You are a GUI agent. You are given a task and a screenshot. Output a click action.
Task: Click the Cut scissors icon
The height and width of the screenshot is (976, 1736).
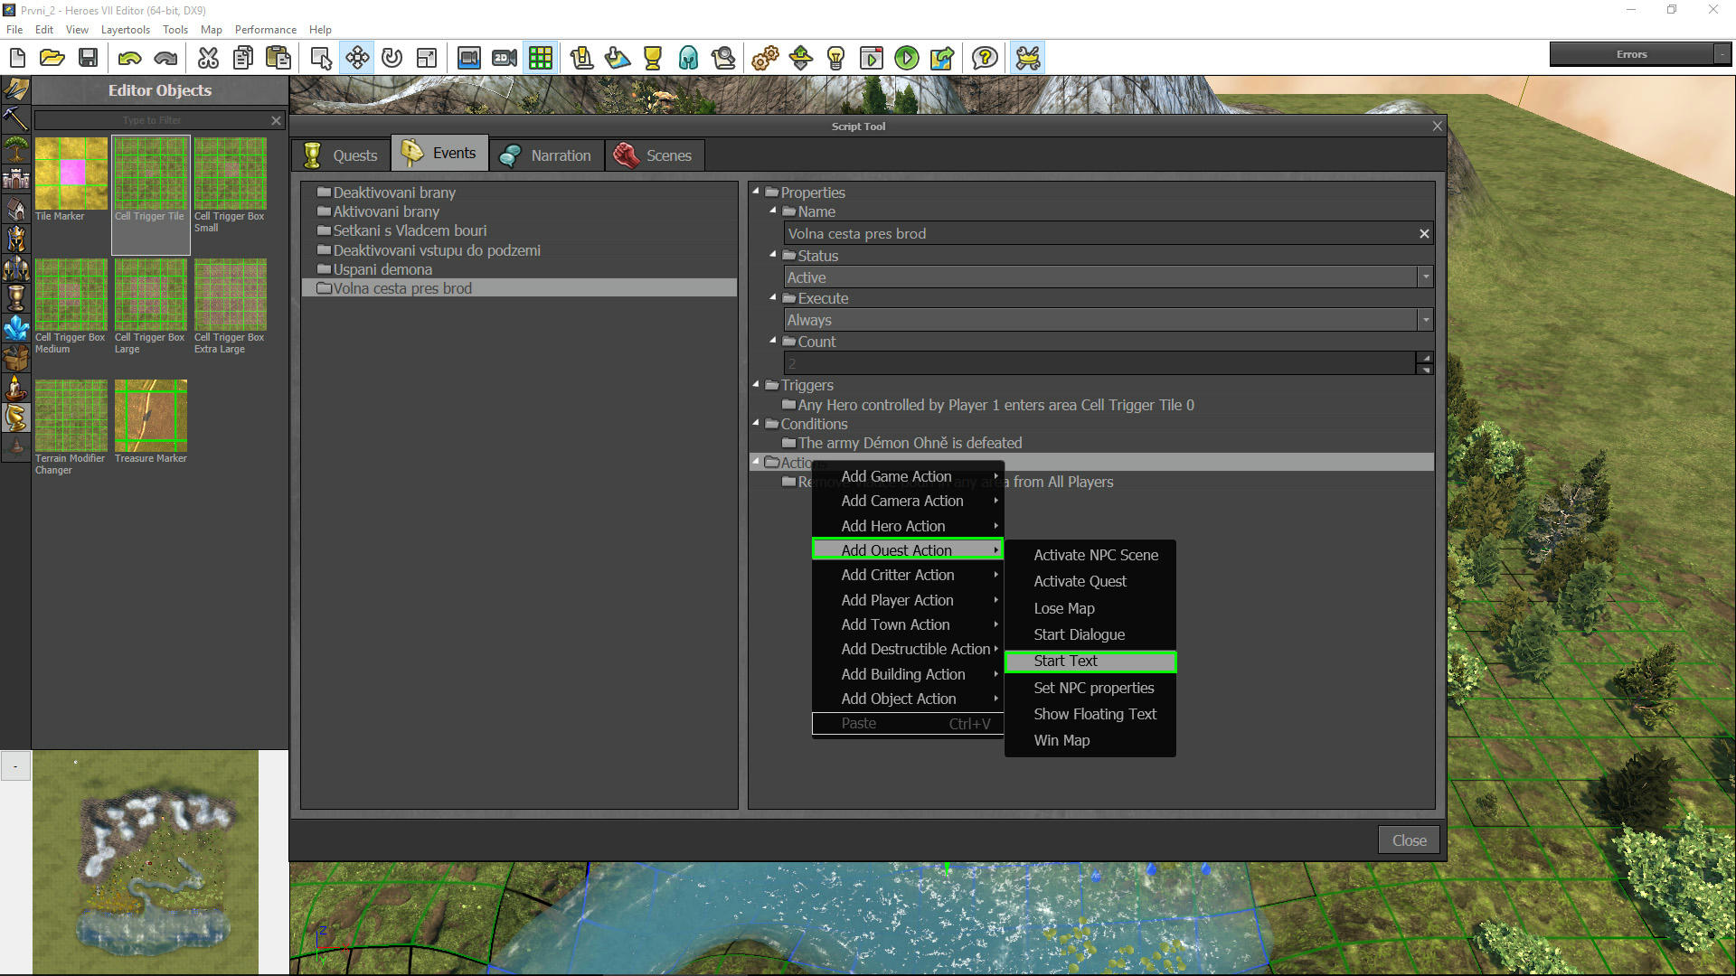(x=208, y=58)
